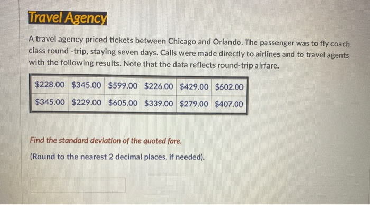Select the $339.00 fare cell

[x=159, y=103]
